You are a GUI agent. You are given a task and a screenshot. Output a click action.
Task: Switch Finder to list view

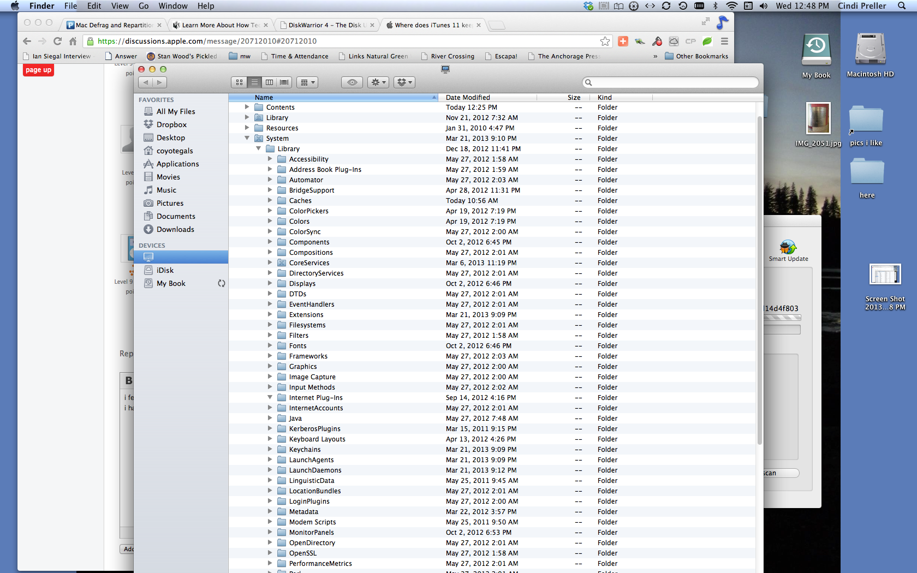click(x=254, y=82)
